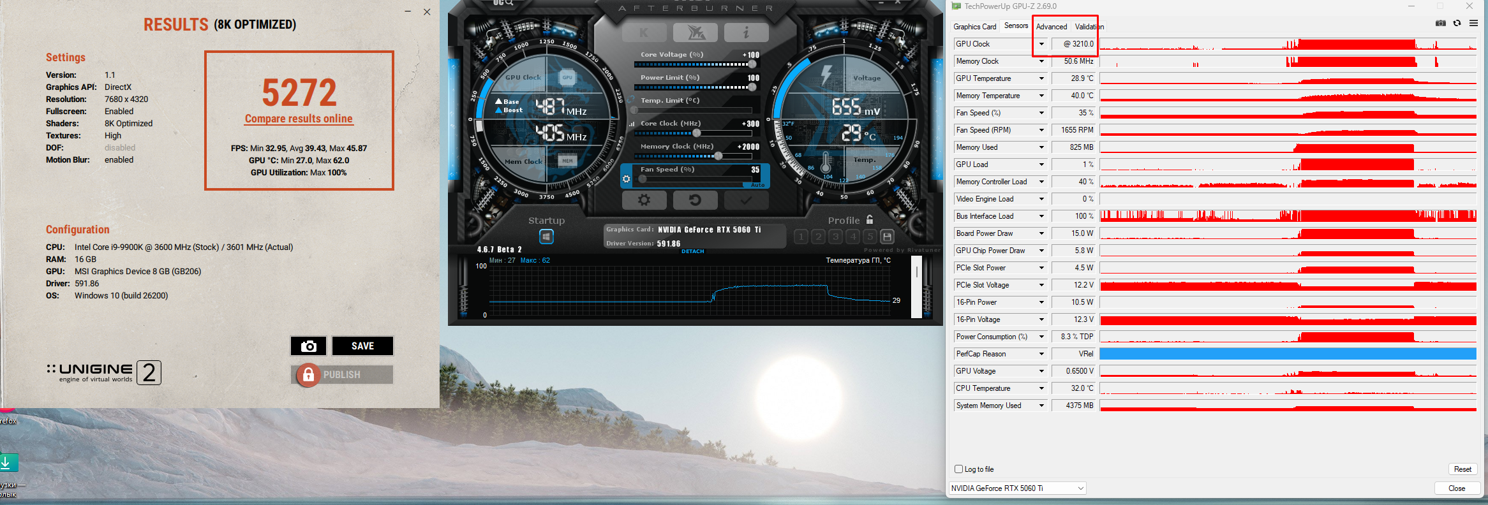
Task: Open the GPU Clock sensor dropdown arrow
Action: [x=1041, y=44]
